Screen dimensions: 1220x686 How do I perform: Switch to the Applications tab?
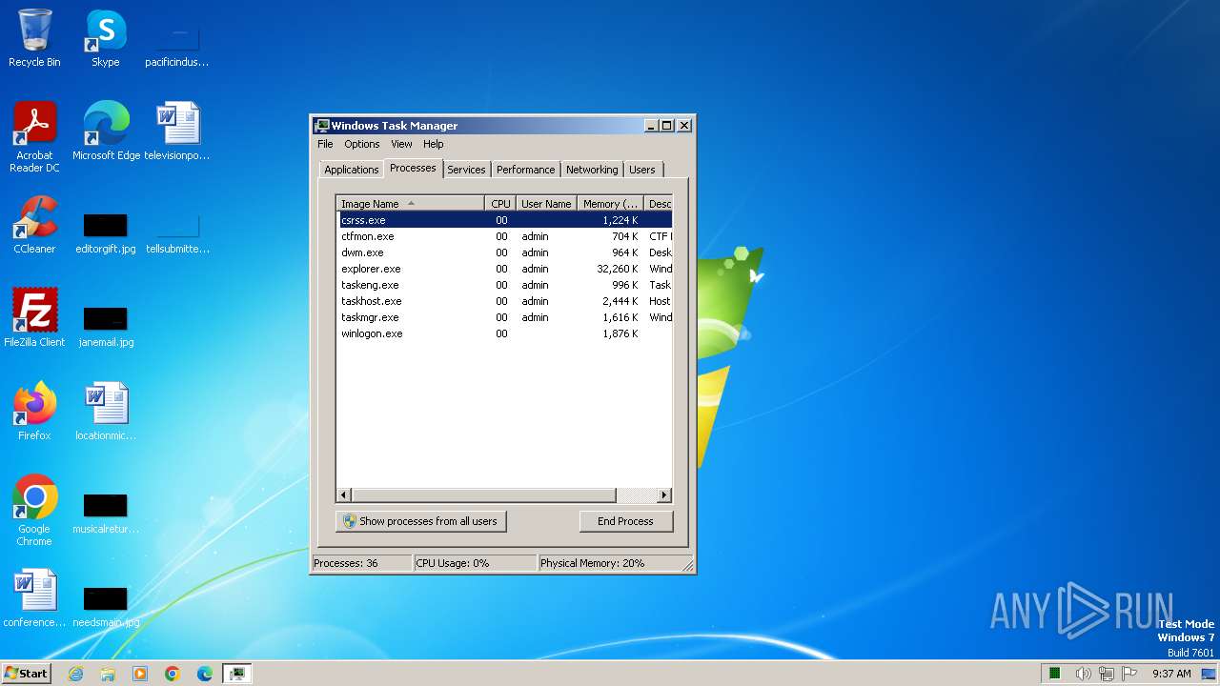tap(351, 170)
